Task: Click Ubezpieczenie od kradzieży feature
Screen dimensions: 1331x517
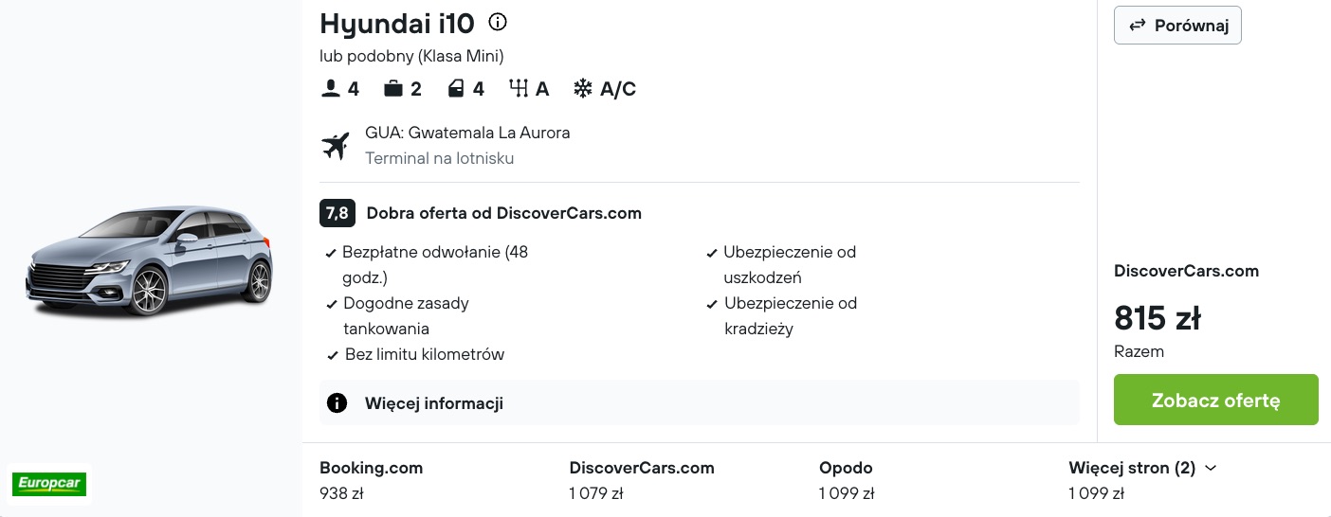Action: click(x=789, y=316)
